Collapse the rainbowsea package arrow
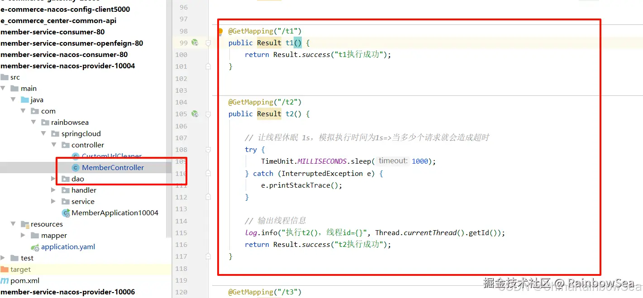The width and height of the screenshot is (643, 298). coord(33,123)
